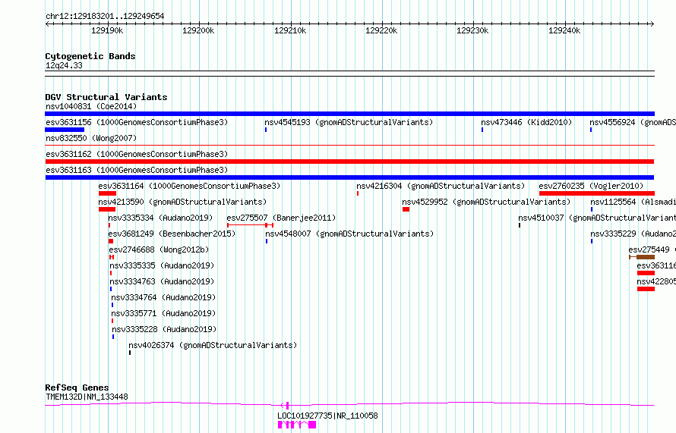Image resolution: width=676 pixels, height=433 pixels.
Task: Select red block under nsv4529952
Action: pos(406,209)
